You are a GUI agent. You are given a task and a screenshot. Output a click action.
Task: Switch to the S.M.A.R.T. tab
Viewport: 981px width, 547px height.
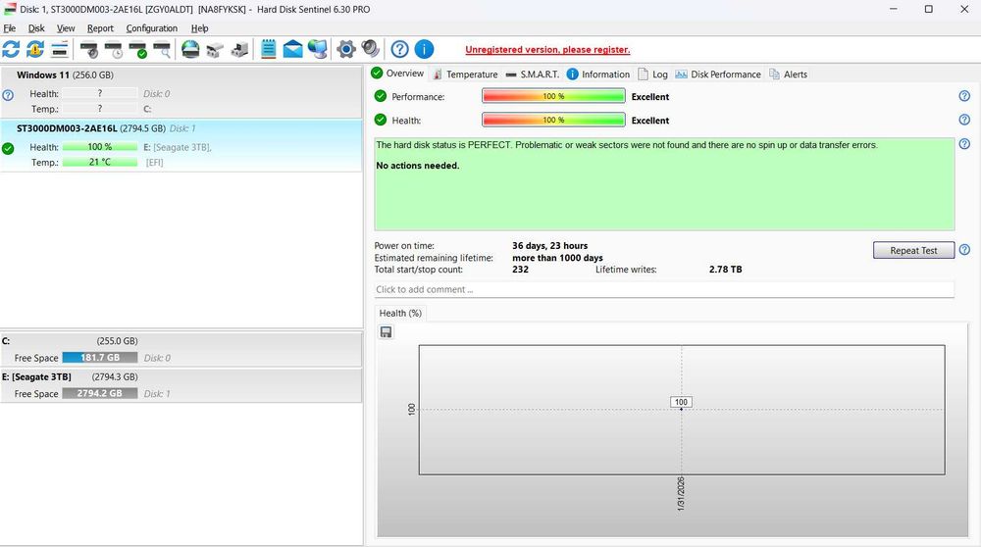click(533, 75)
